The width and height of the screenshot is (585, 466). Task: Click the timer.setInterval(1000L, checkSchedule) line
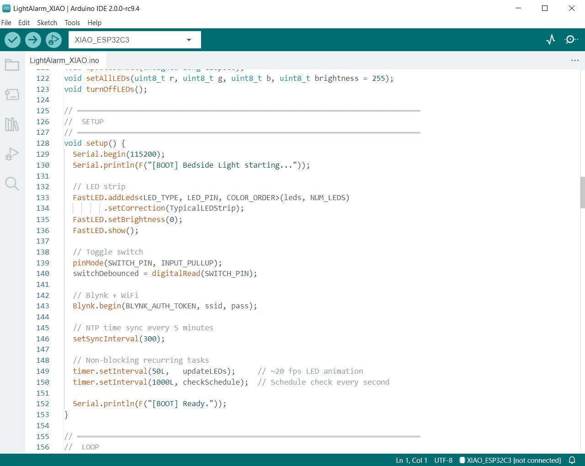click(x=160, y=382)
